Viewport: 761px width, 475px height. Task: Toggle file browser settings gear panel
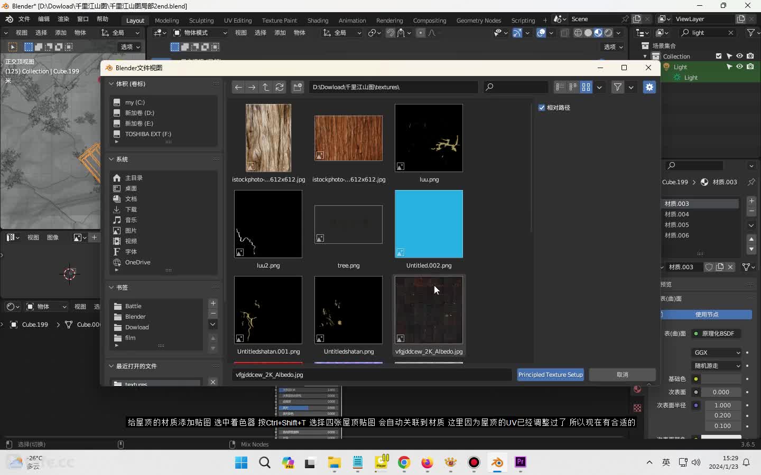(x=649, y=87)
